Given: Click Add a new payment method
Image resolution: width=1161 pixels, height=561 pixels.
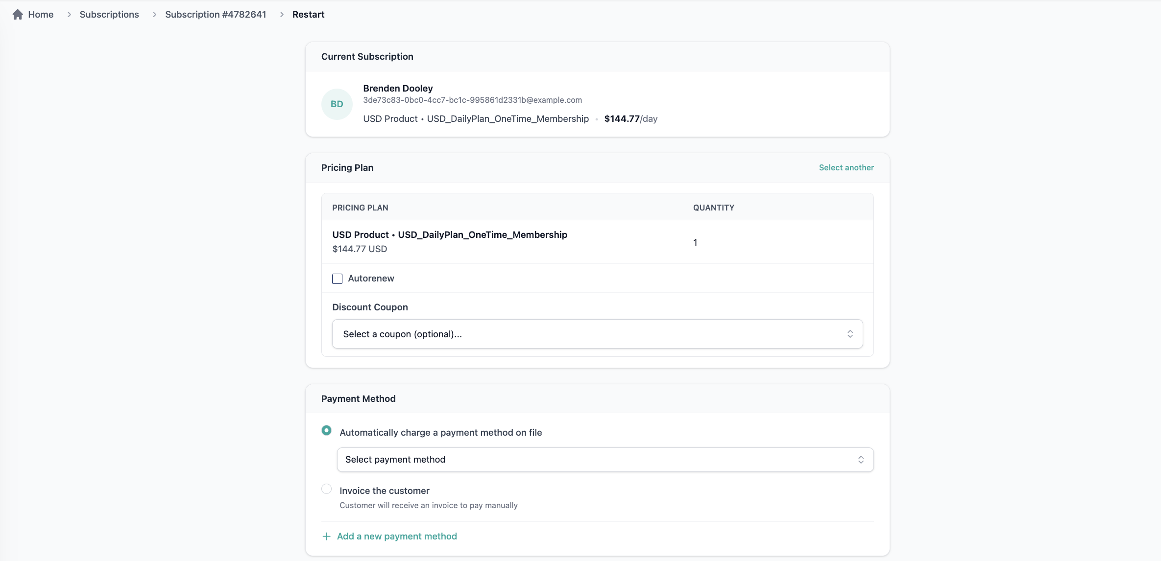Looking at the screenshot, I should [397, 537].
